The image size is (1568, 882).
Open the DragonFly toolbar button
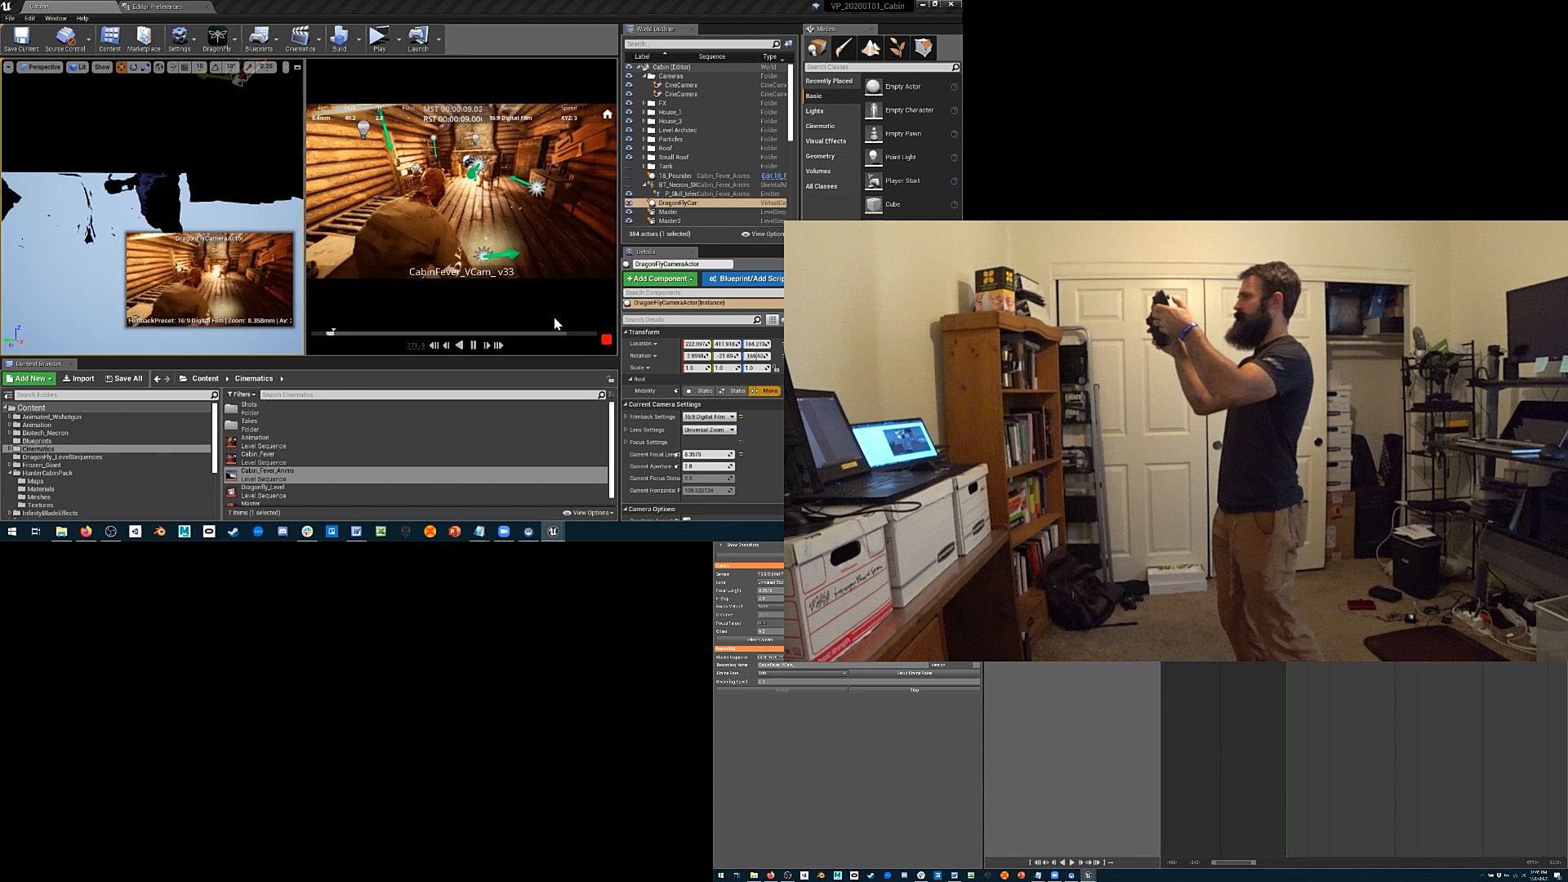click(216, 38)
